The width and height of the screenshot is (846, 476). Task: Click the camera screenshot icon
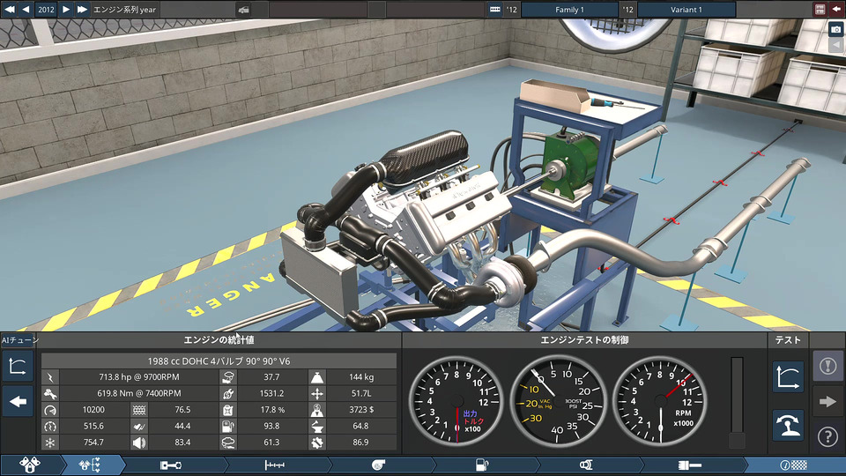835,29
